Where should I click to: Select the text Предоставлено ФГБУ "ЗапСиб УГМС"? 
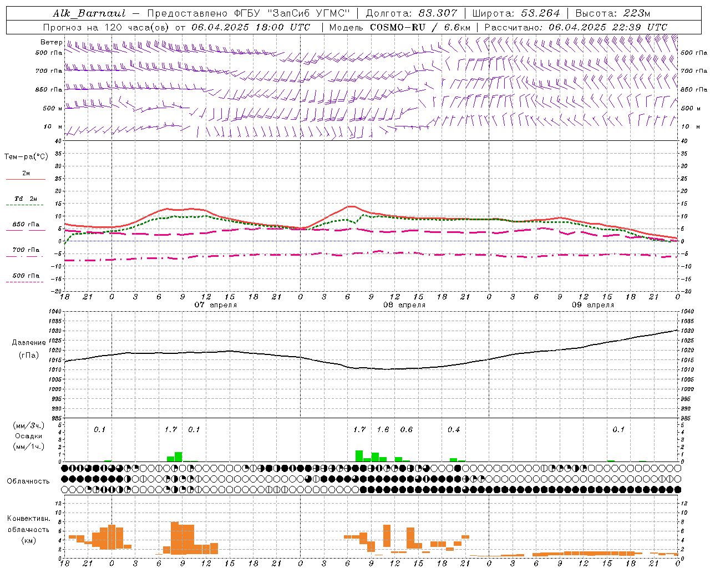coord(248,13)
